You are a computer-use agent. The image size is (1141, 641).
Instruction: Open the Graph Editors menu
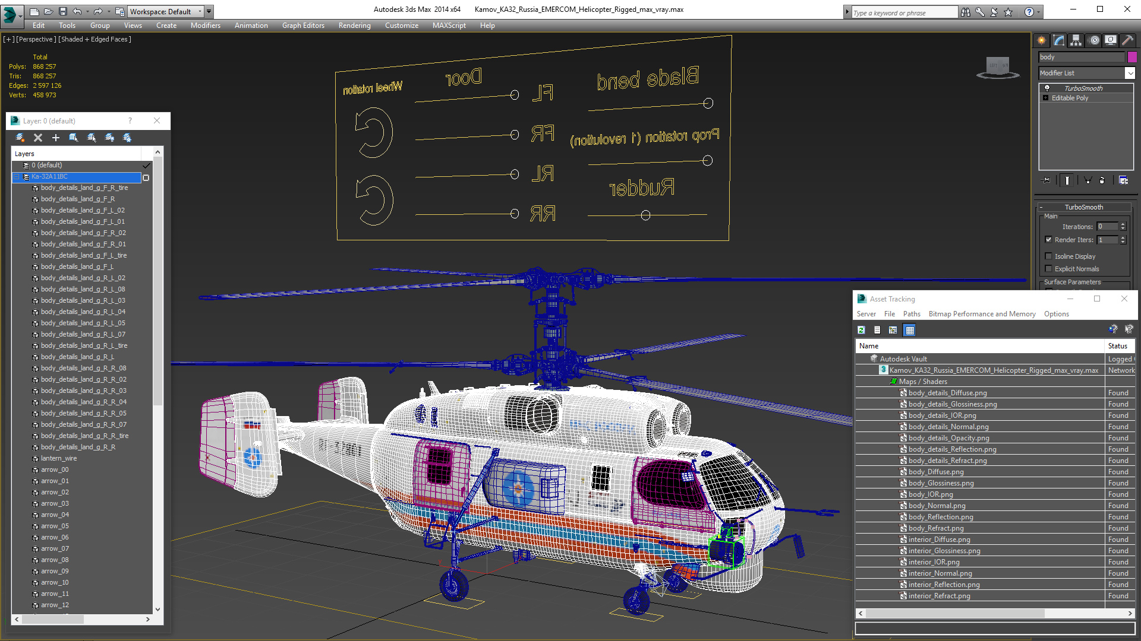click(x=303, y=26)
